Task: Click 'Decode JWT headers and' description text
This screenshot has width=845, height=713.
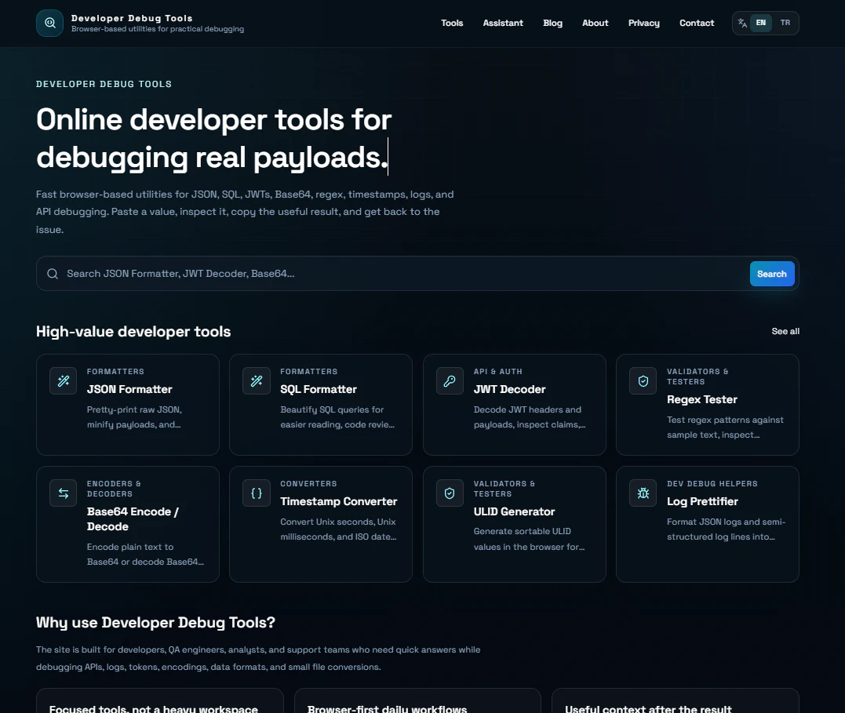Action: coord(527,409)
